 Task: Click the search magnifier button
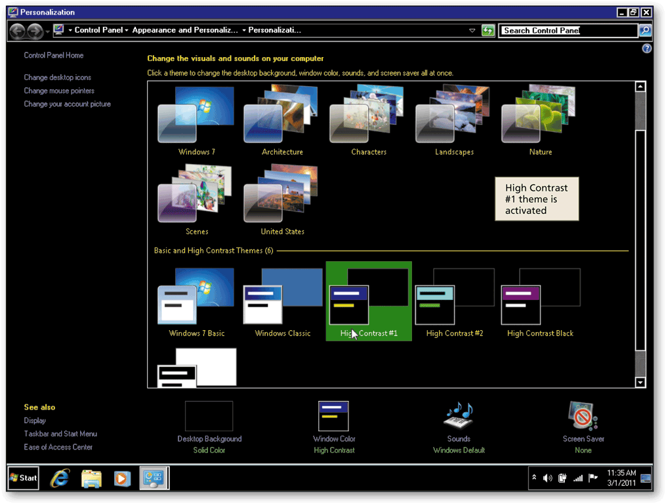(x=645, y=30)
